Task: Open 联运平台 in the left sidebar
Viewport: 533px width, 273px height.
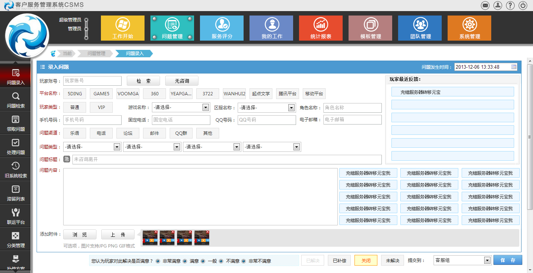Action: [16, 216]
